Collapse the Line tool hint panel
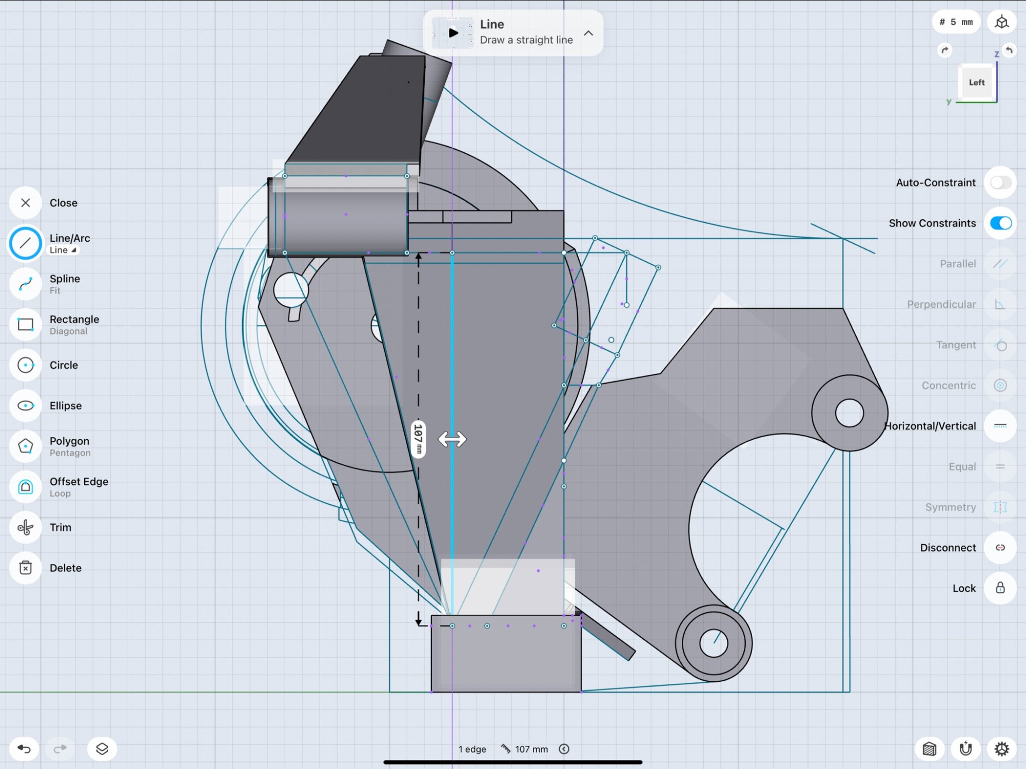 point(588,33)
